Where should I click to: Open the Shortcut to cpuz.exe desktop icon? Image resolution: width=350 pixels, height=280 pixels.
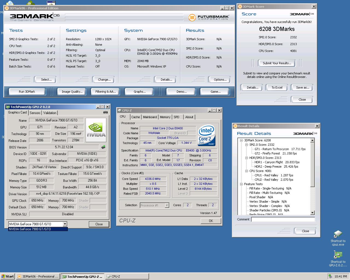(x=338, y=238)
